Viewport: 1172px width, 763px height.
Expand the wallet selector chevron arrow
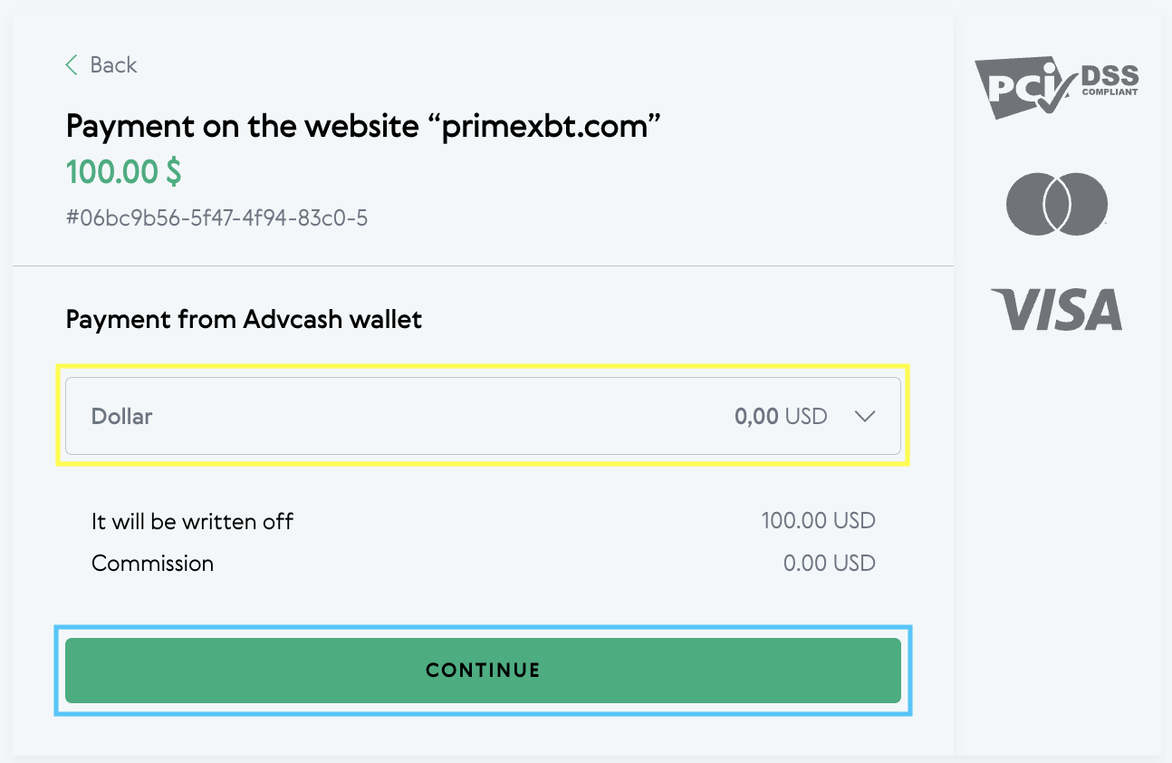tap(865, 417)
